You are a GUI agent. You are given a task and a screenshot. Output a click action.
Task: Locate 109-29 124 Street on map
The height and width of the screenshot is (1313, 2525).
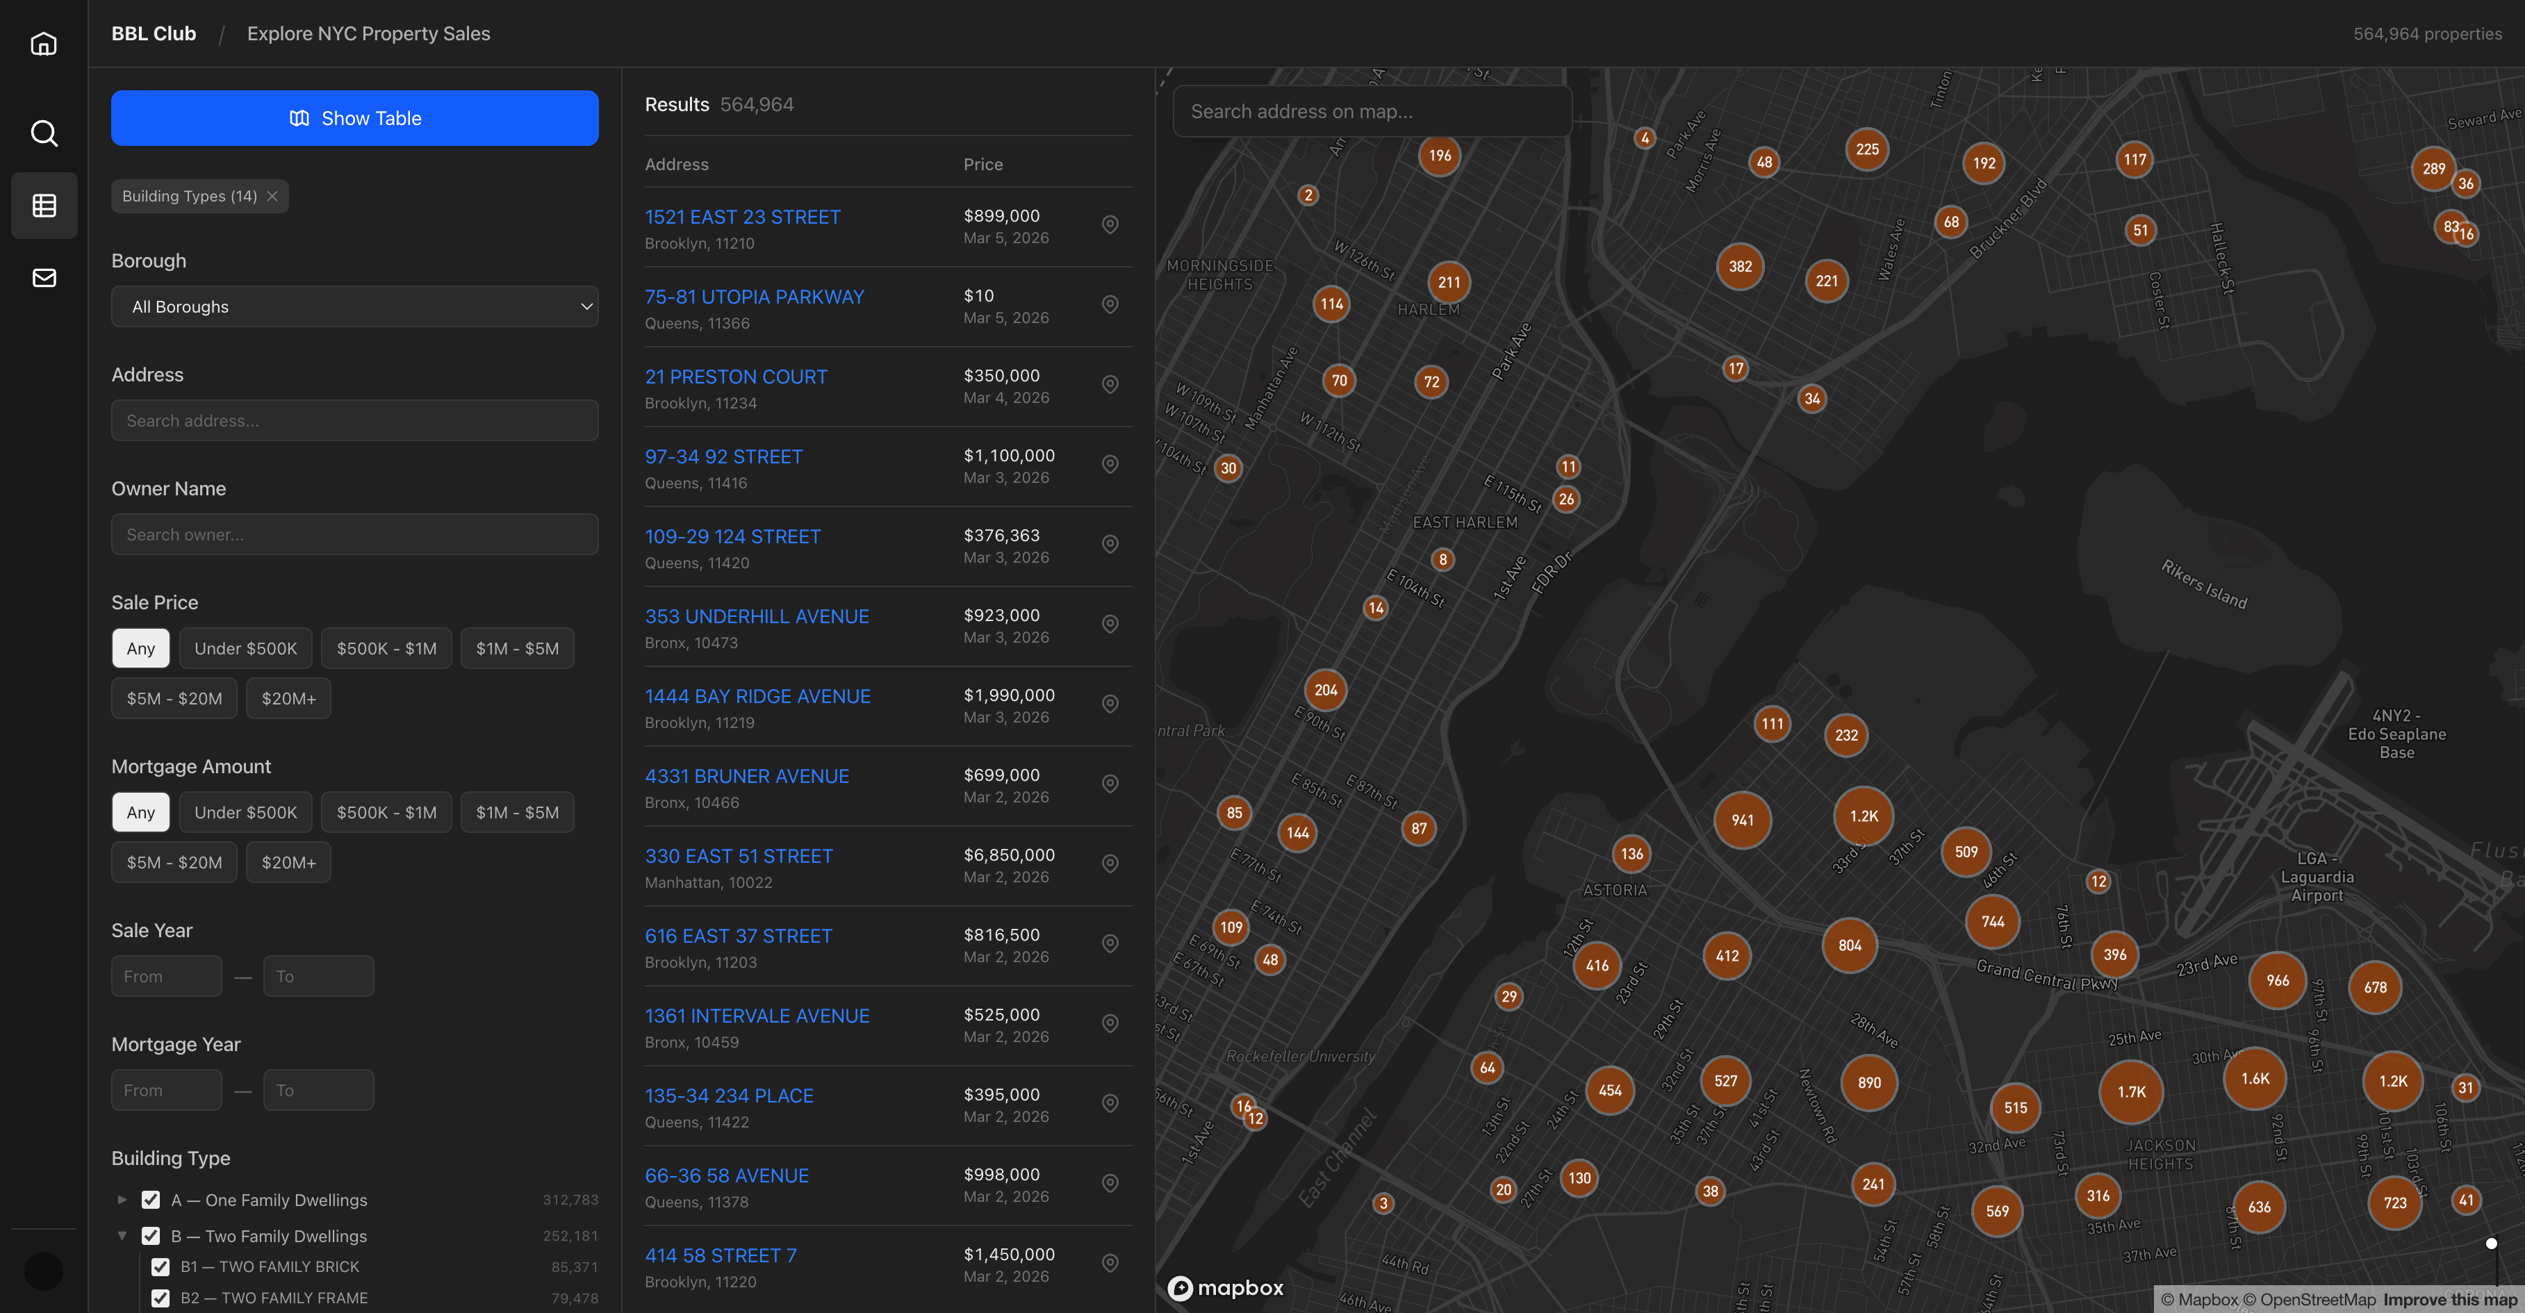coord(1110,544)
